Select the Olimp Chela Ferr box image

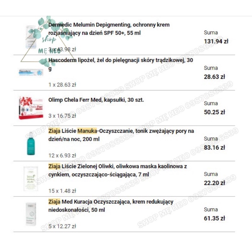31,108
